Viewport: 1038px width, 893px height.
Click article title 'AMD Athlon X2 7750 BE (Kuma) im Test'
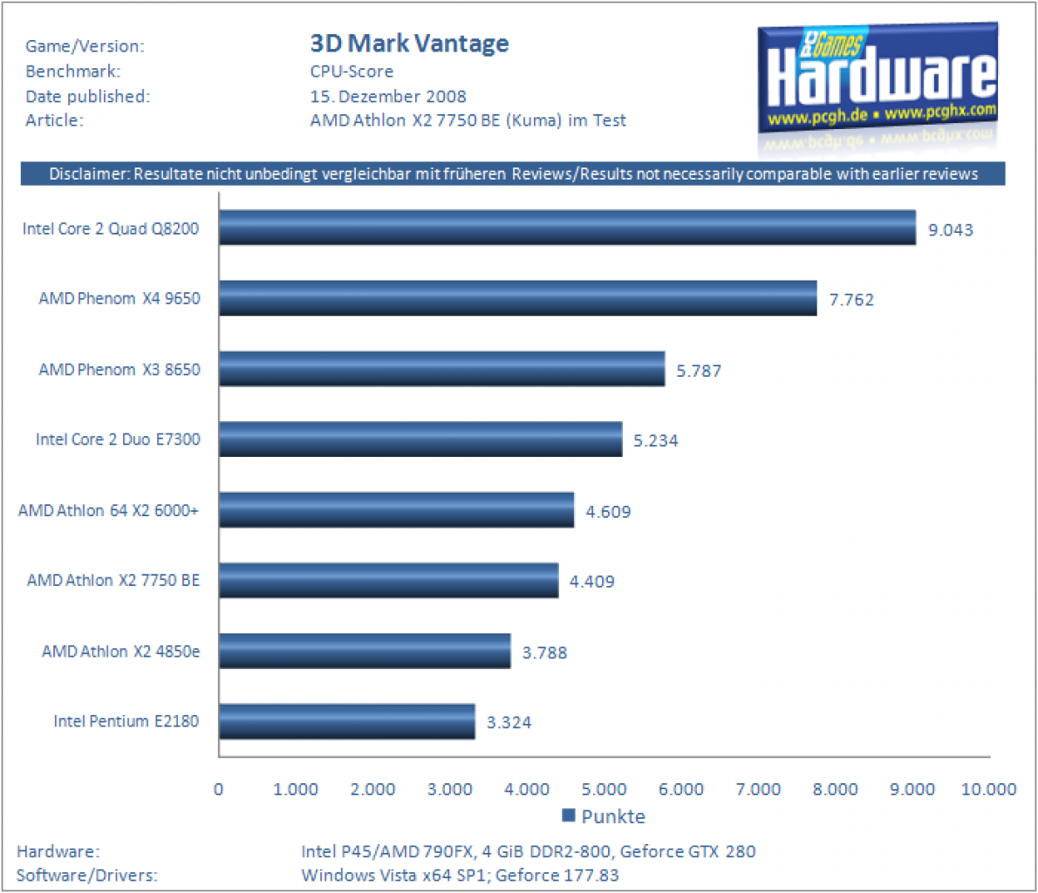pos(468,120)
